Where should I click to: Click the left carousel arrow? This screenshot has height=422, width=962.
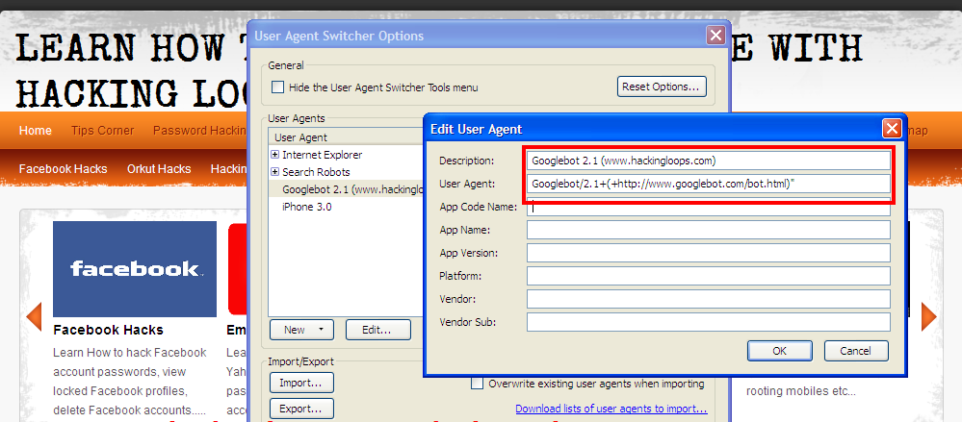click(x=35, y=316)
